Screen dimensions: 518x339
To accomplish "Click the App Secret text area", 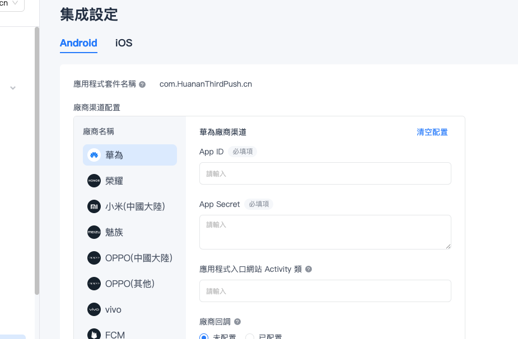I will [x=325, y=232].
